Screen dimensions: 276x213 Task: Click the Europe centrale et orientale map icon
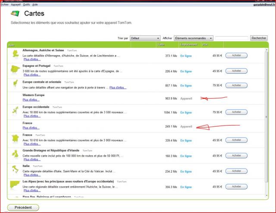click(x=16, y=83)
